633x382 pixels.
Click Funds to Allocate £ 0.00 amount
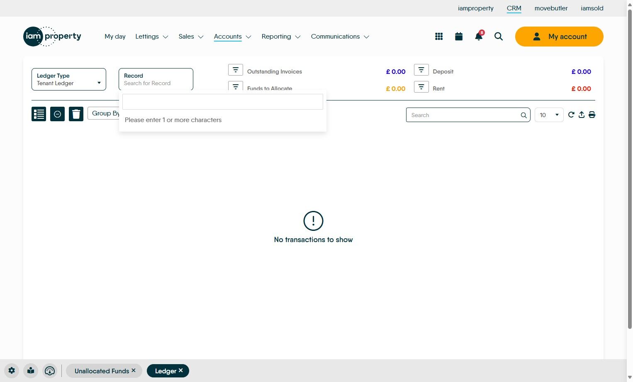[396, 88]
